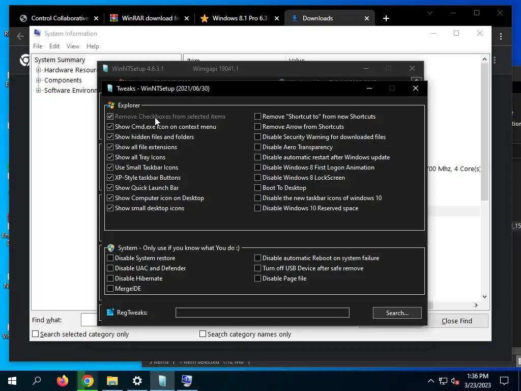Uncheck Show all file extensions
521x391 pixels.
tap(110, 147)
